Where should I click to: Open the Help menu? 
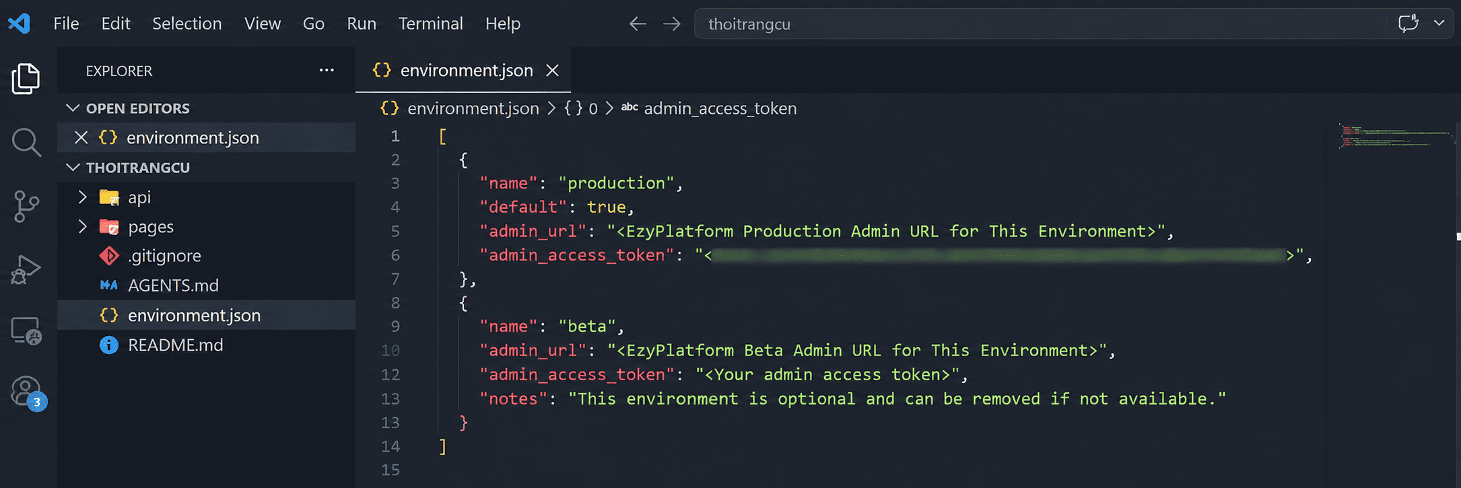coord(503,24)
